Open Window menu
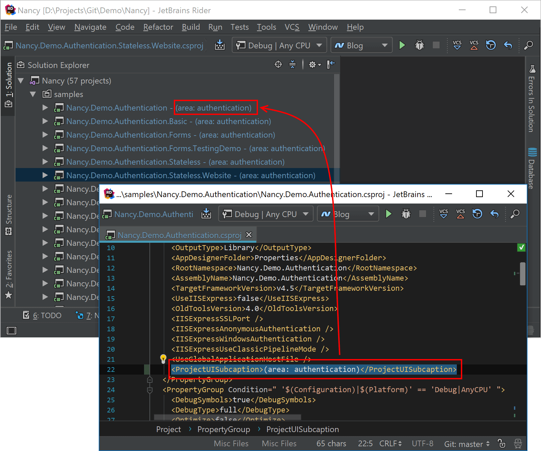This screenshot has height=451, width=541. (x=323, y=27)
